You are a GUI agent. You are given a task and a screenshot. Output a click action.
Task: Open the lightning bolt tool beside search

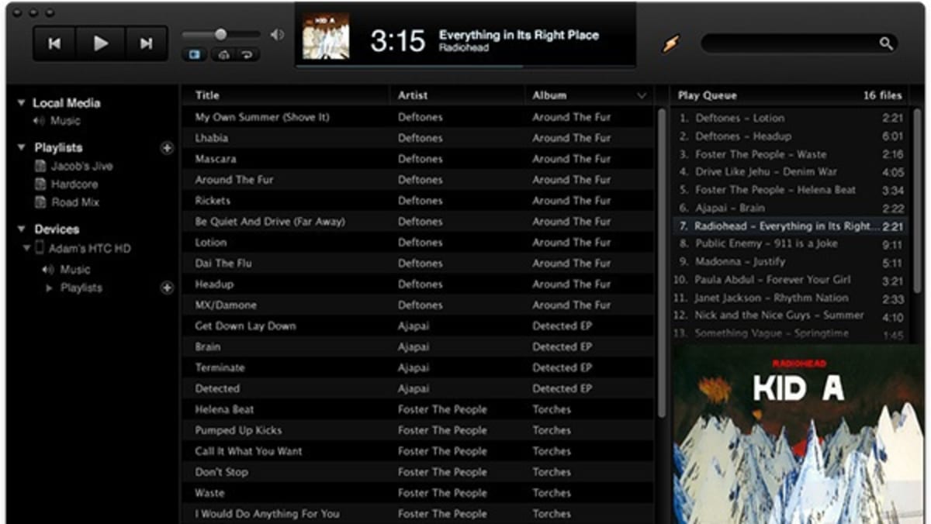click(672, 45)
